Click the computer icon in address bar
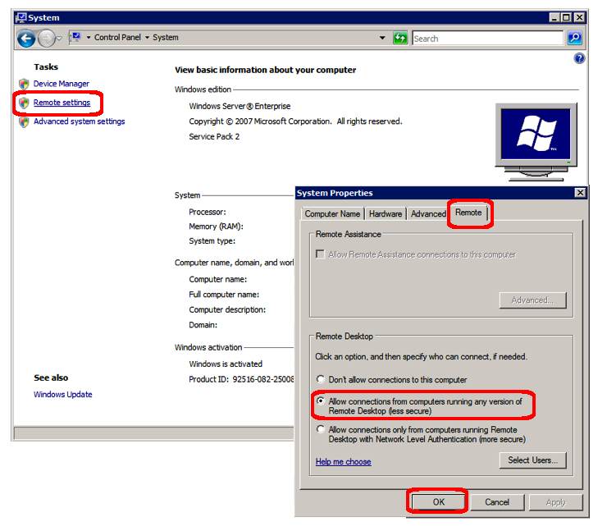This screenshot has width=607, height=531. tap(75, 37)
